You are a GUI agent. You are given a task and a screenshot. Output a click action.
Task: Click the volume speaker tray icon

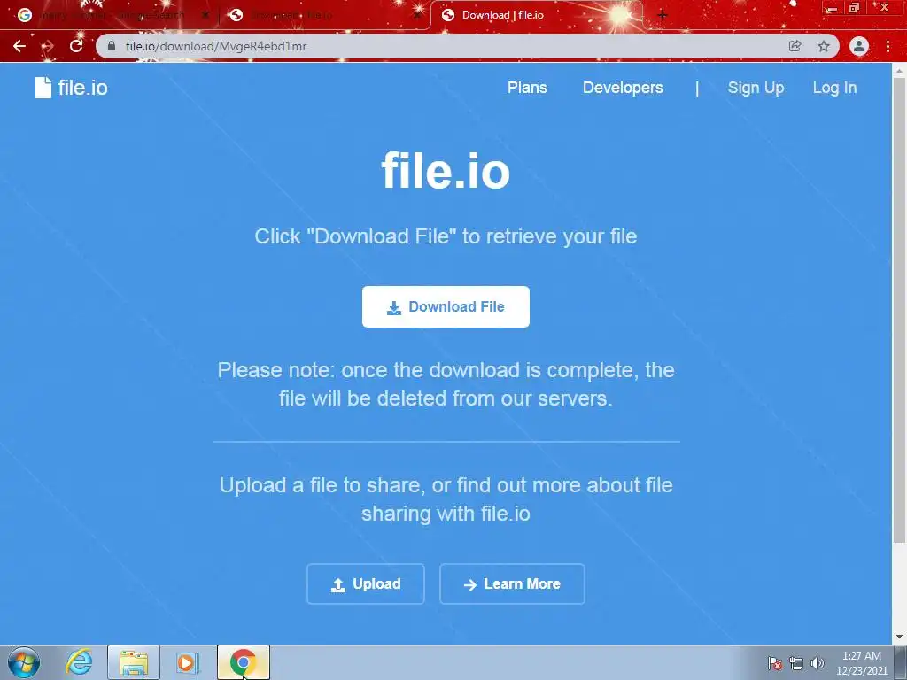pyautogui.click(x=818, y=663)
